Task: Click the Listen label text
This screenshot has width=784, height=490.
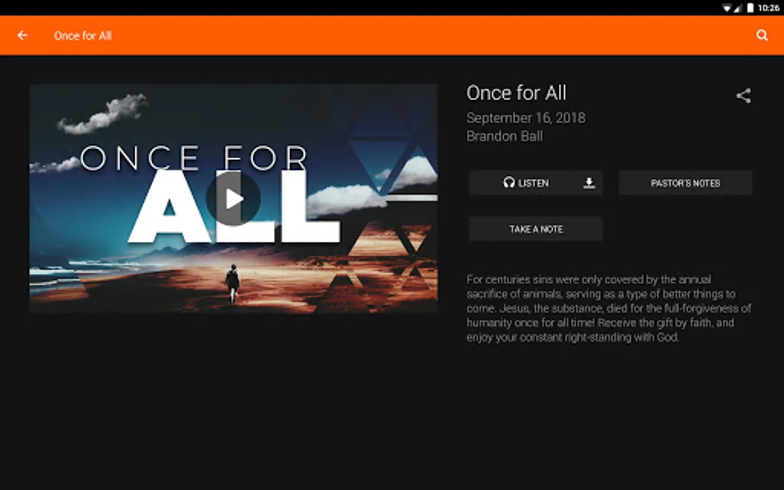Action: [534, 183]
